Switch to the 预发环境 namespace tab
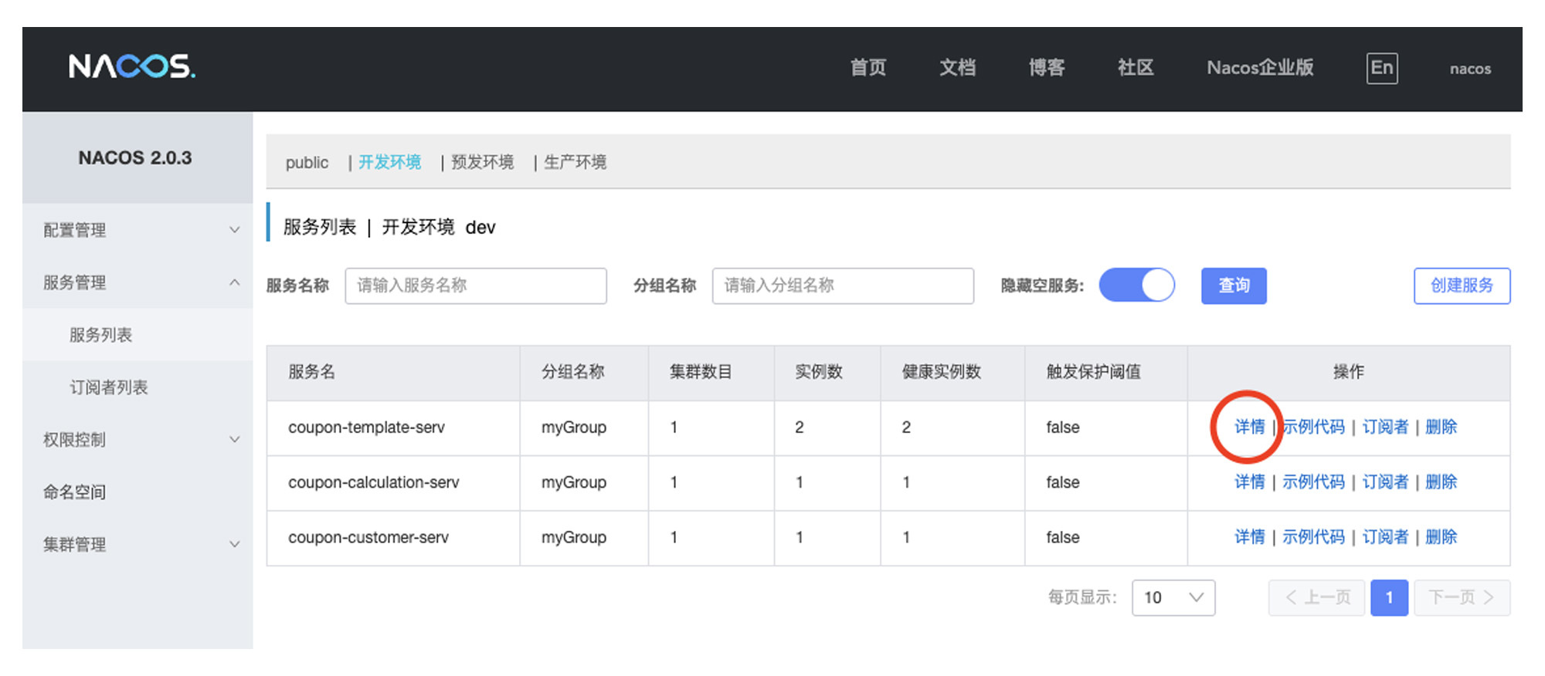The width and height of the screenshot is (1545, 676). click(x=482, y=162)
